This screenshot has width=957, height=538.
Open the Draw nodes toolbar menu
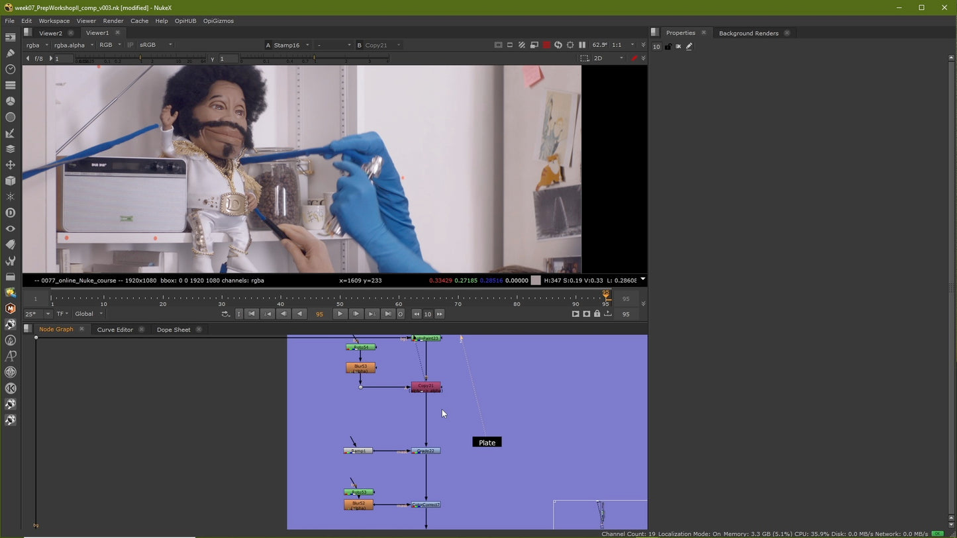click(10, 54)
